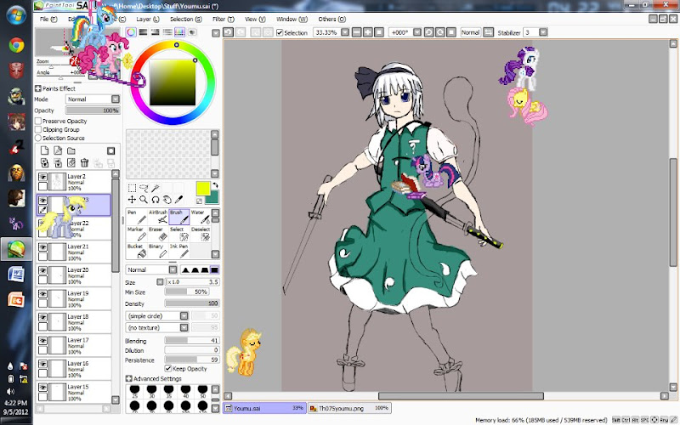Viewport: 680px width, 425px height.
Task: Open the Selection menu
Action: click(185, 19)
